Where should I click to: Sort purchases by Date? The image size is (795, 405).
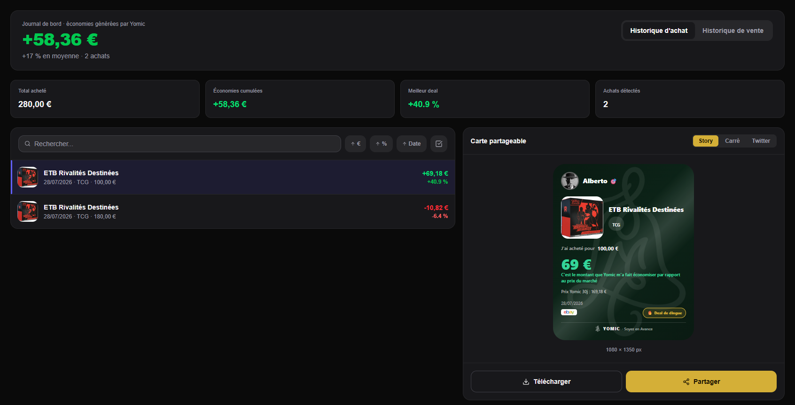(412, 144)
